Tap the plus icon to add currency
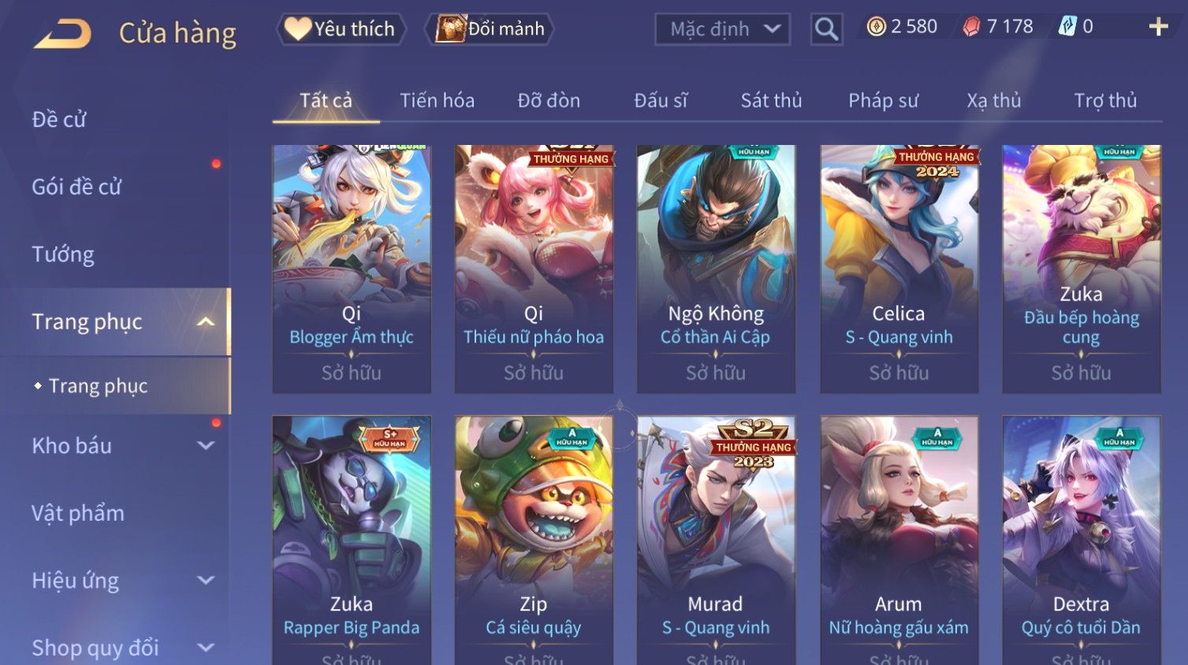 click(x=1158, y=27)
